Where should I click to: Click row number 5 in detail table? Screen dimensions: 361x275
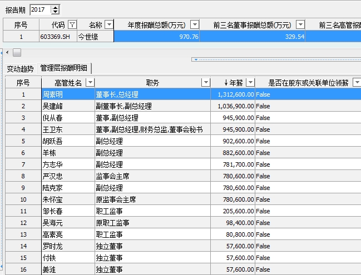point(23,141)
